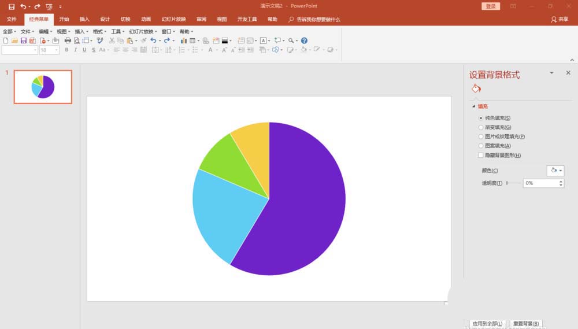Viewport: 578px width, 329px height.
Task: Click the 应用到全部 button
Action: click(x=487, y=324)
